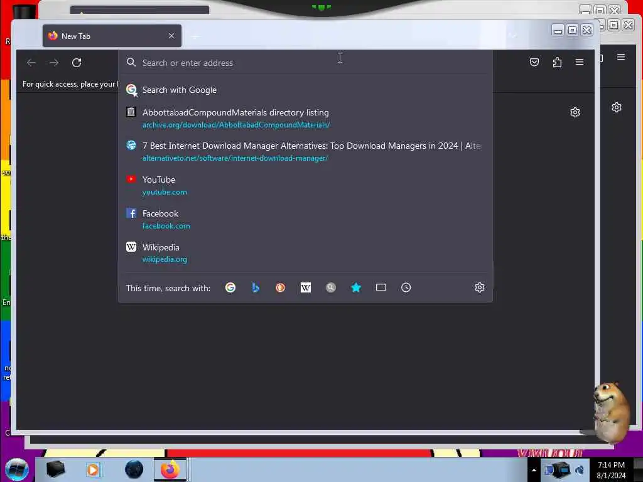Click the archive.org download URL
Image resolution: width=643 pixels, height=482 pixels.
point(236,125)
